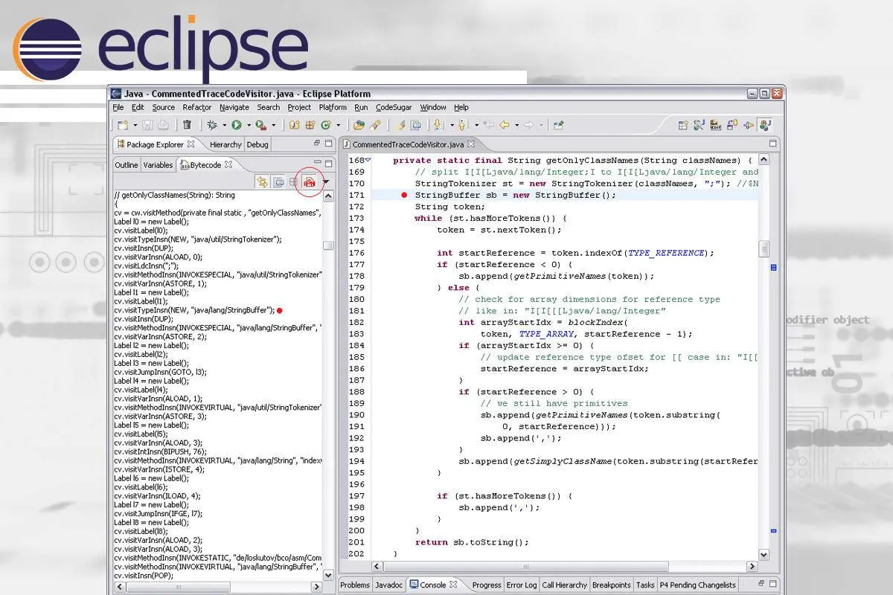Switch to the Call Hierarchy tab

click(x=565, y=585)
